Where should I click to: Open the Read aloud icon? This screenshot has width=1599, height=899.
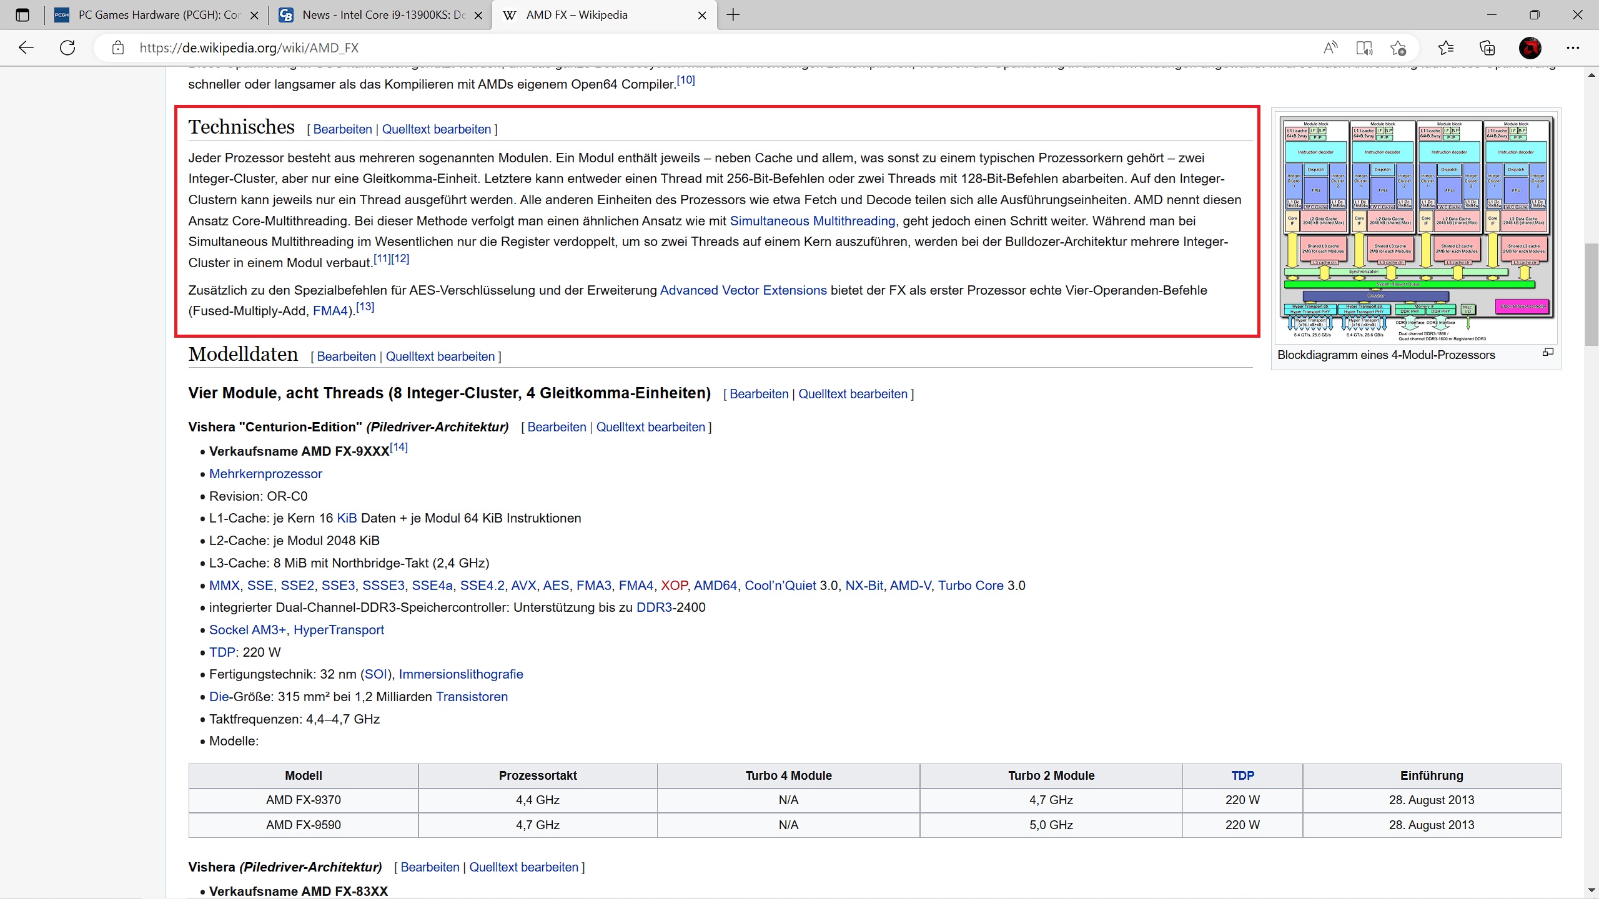click(x=1330, y=47)
